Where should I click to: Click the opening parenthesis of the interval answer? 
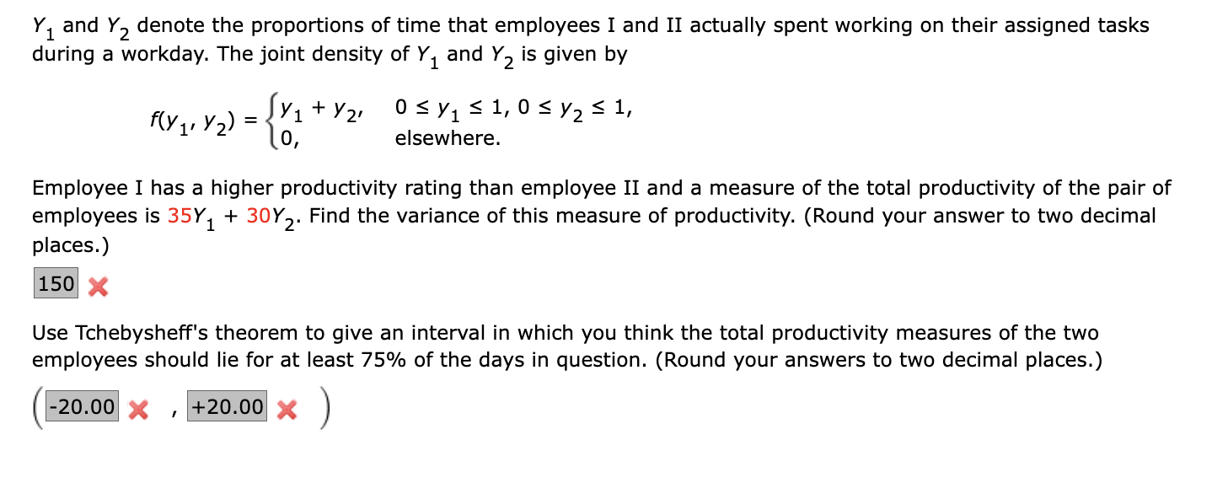click(39, 410)
